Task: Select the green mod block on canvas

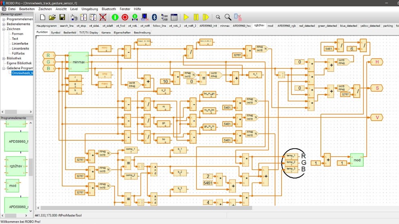Action: click(x=357, y=160)
